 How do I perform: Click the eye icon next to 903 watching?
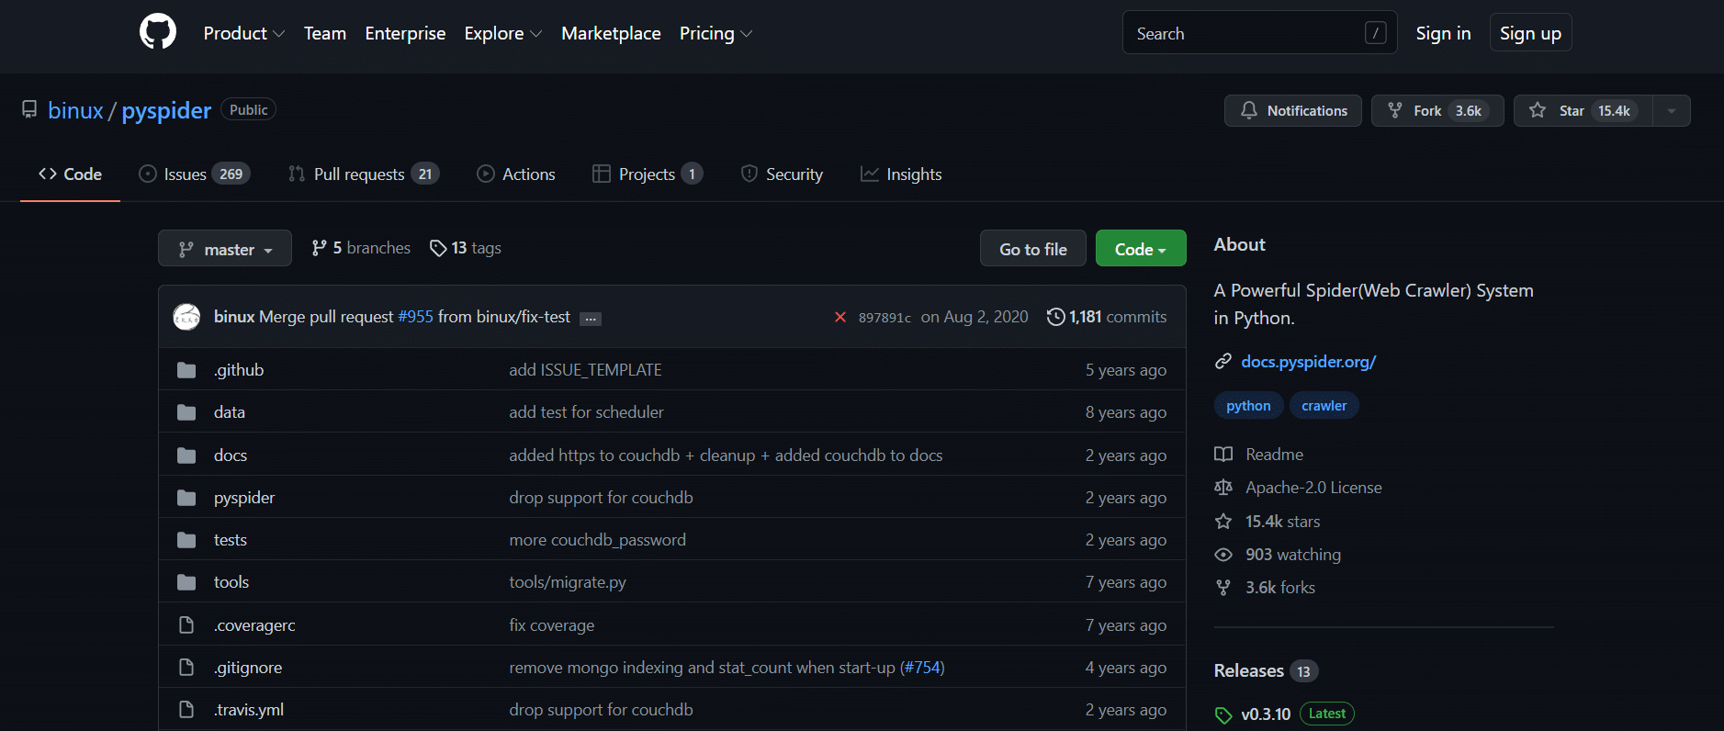pyautogui.click(x=1223, y=555)
